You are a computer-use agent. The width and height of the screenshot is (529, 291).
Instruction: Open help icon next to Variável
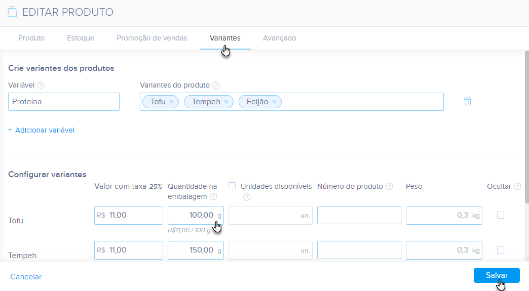pyautogui.click(x=41, y=85)
